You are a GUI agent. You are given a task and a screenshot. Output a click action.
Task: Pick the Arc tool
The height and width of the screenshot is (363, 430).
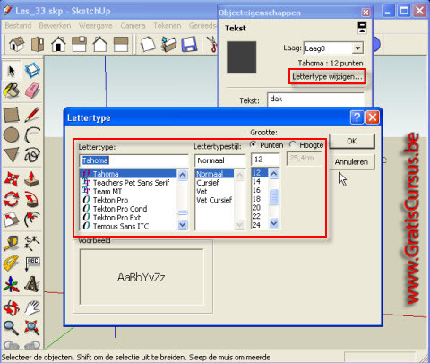[32, 135]
